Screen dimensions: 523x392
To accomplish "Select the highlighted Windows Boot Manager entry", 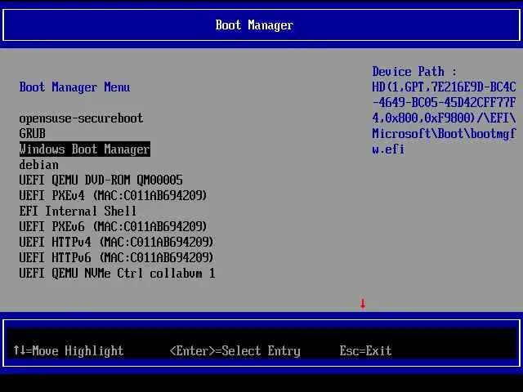I will pos(85,149).
